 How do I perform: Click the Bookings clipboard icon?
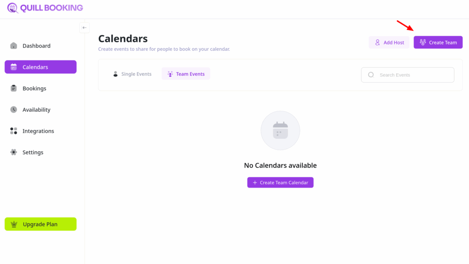tap(14, 88)
